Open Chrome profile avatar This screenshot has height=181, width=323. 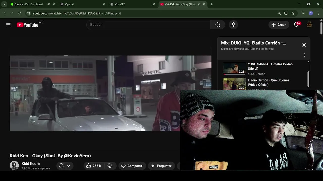click(311, 13)
